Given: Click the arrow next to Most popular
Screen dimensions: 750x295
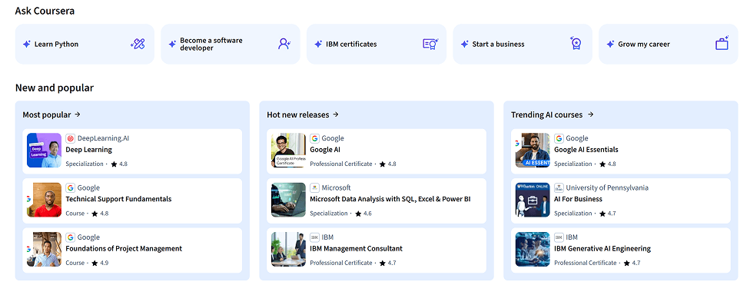Looking at the screenshot, I should coord(78,114).
